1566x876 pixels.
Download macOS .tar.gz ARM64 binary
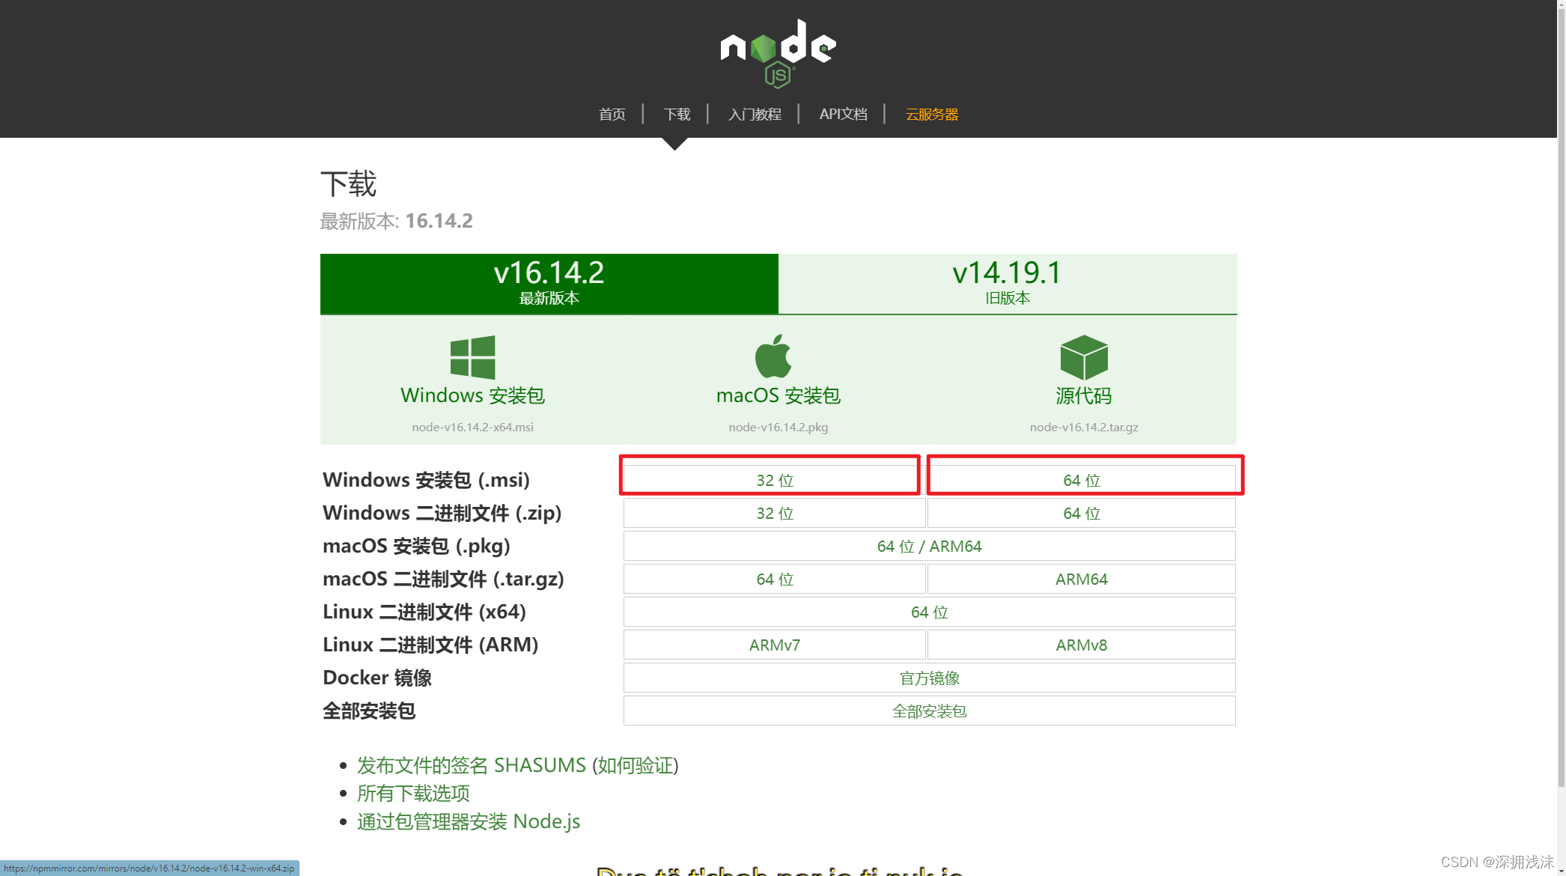(1082, 579)
